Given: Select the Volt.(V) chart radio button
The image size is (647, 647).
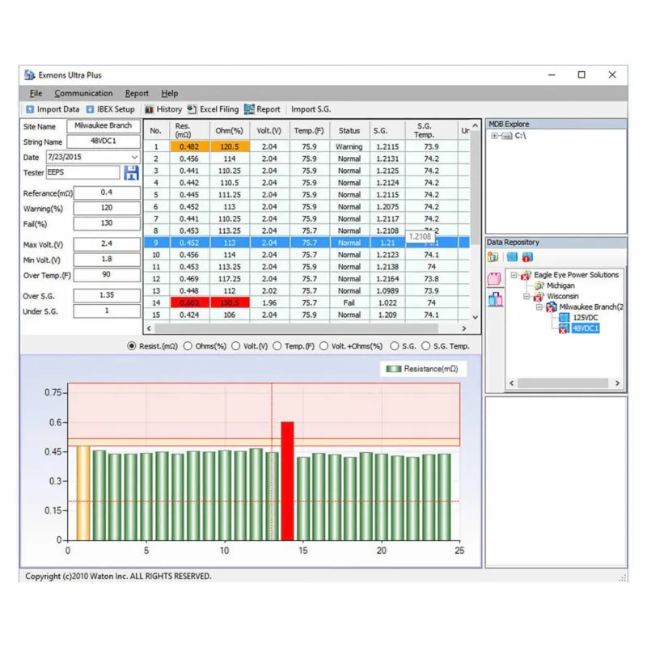Looking at the screenshot, I should (x=237, y=346).
